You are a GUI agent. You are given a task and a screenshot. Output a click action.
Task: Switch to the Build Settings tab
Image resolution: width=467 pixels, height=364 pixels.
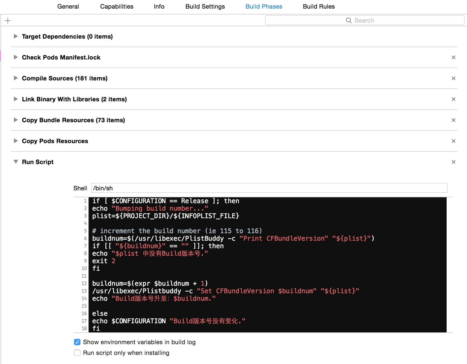205,6
